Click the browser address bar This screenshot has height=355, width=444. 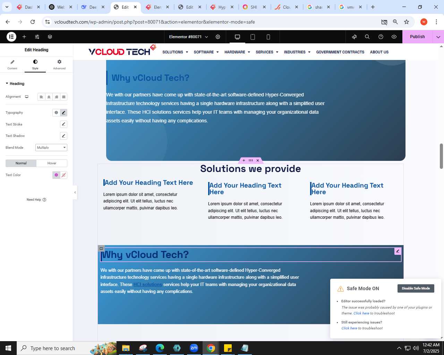(x=215, y=22)
